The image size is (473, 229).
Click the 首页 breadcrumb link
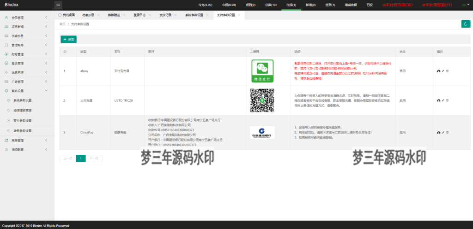[62, 24]
